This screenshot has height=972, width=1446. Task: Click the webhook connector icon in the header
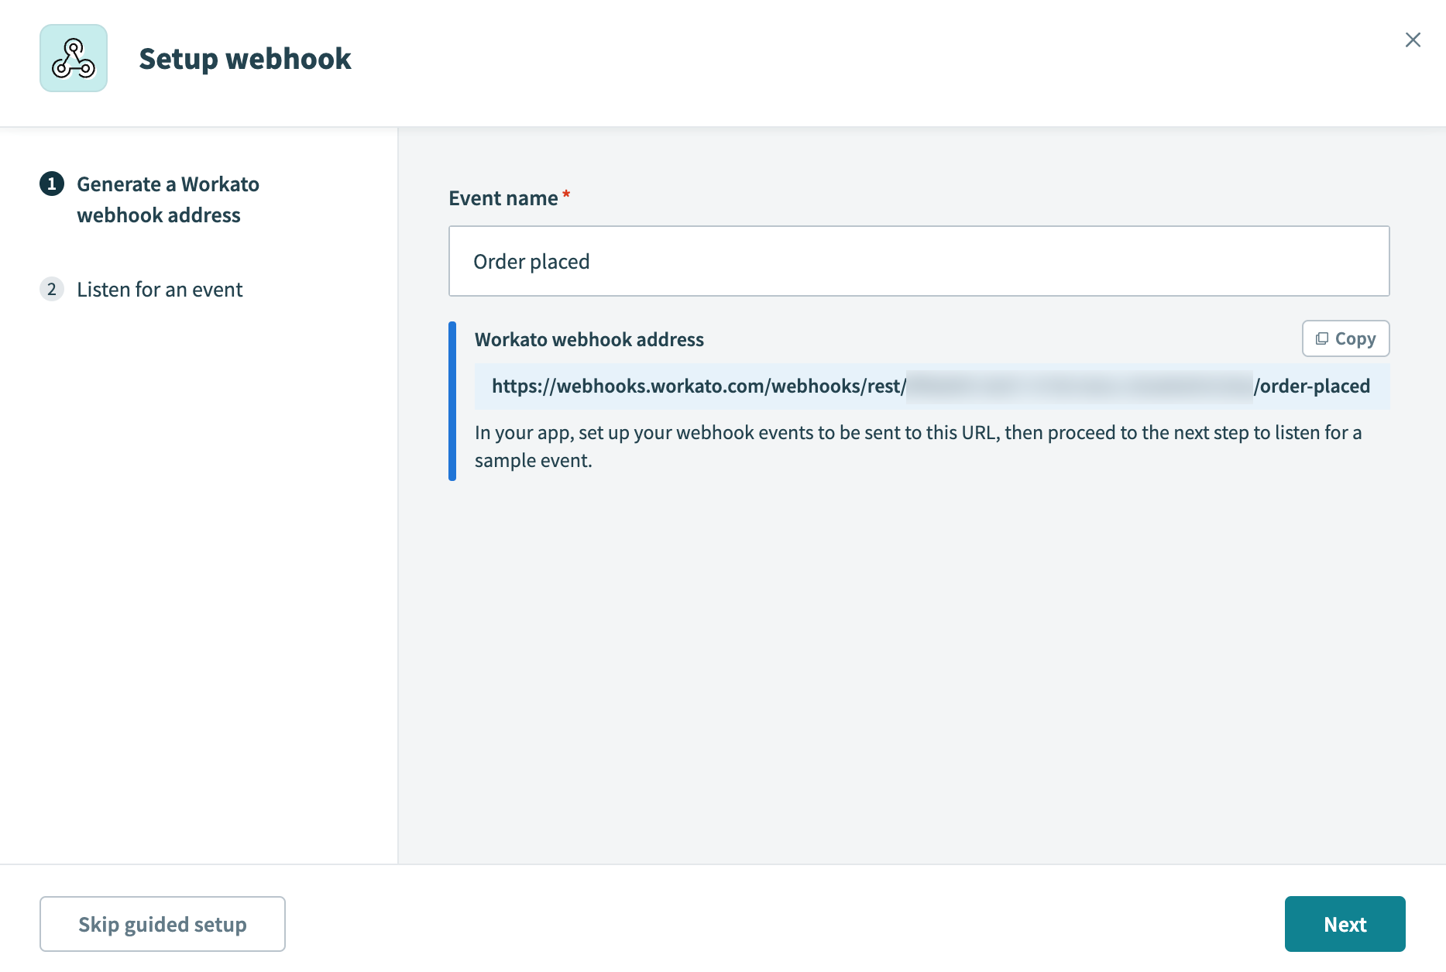point(73,57)
